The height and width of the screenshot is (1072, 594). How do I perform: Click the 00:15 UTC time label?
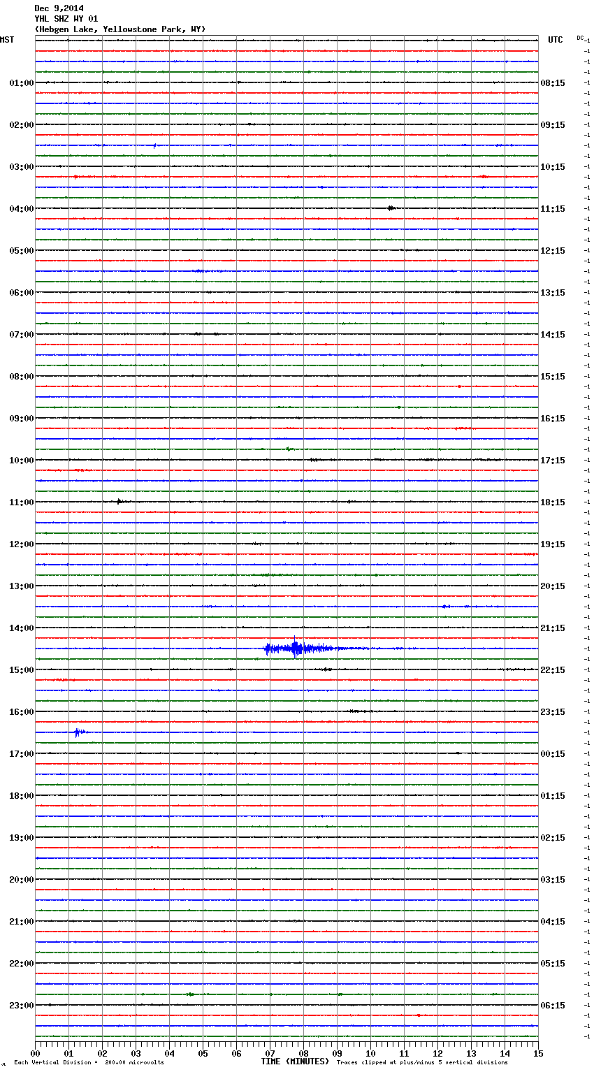pyautogui.click(x=553, y=754)
